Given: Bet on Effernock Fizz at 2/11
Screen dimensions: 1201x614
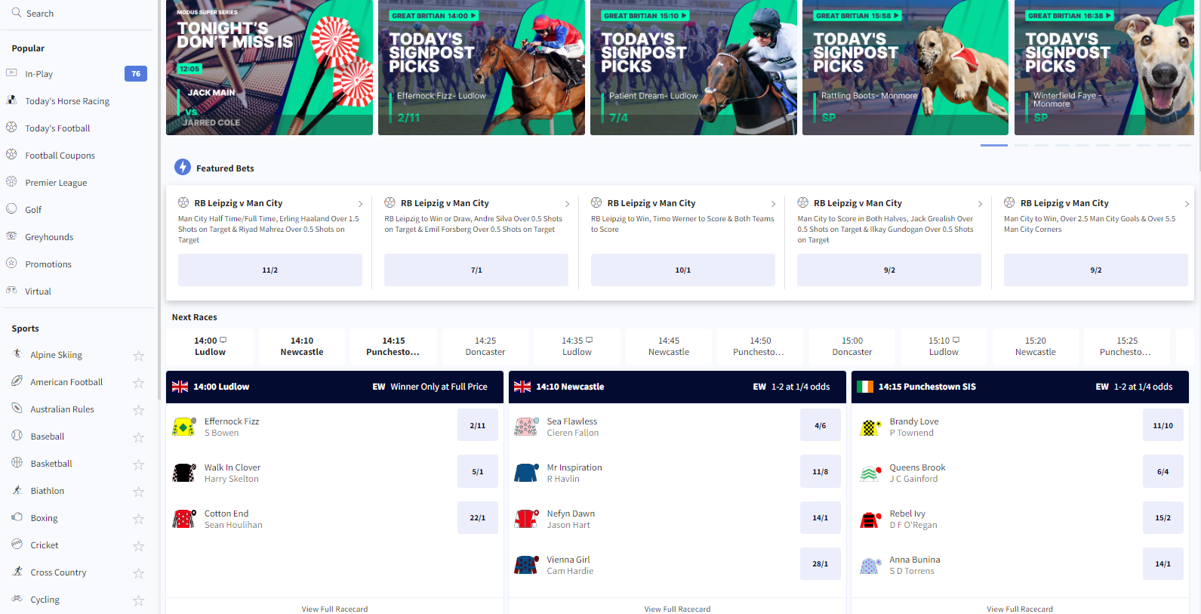Looking at the screenshot, I should point(478,426).
